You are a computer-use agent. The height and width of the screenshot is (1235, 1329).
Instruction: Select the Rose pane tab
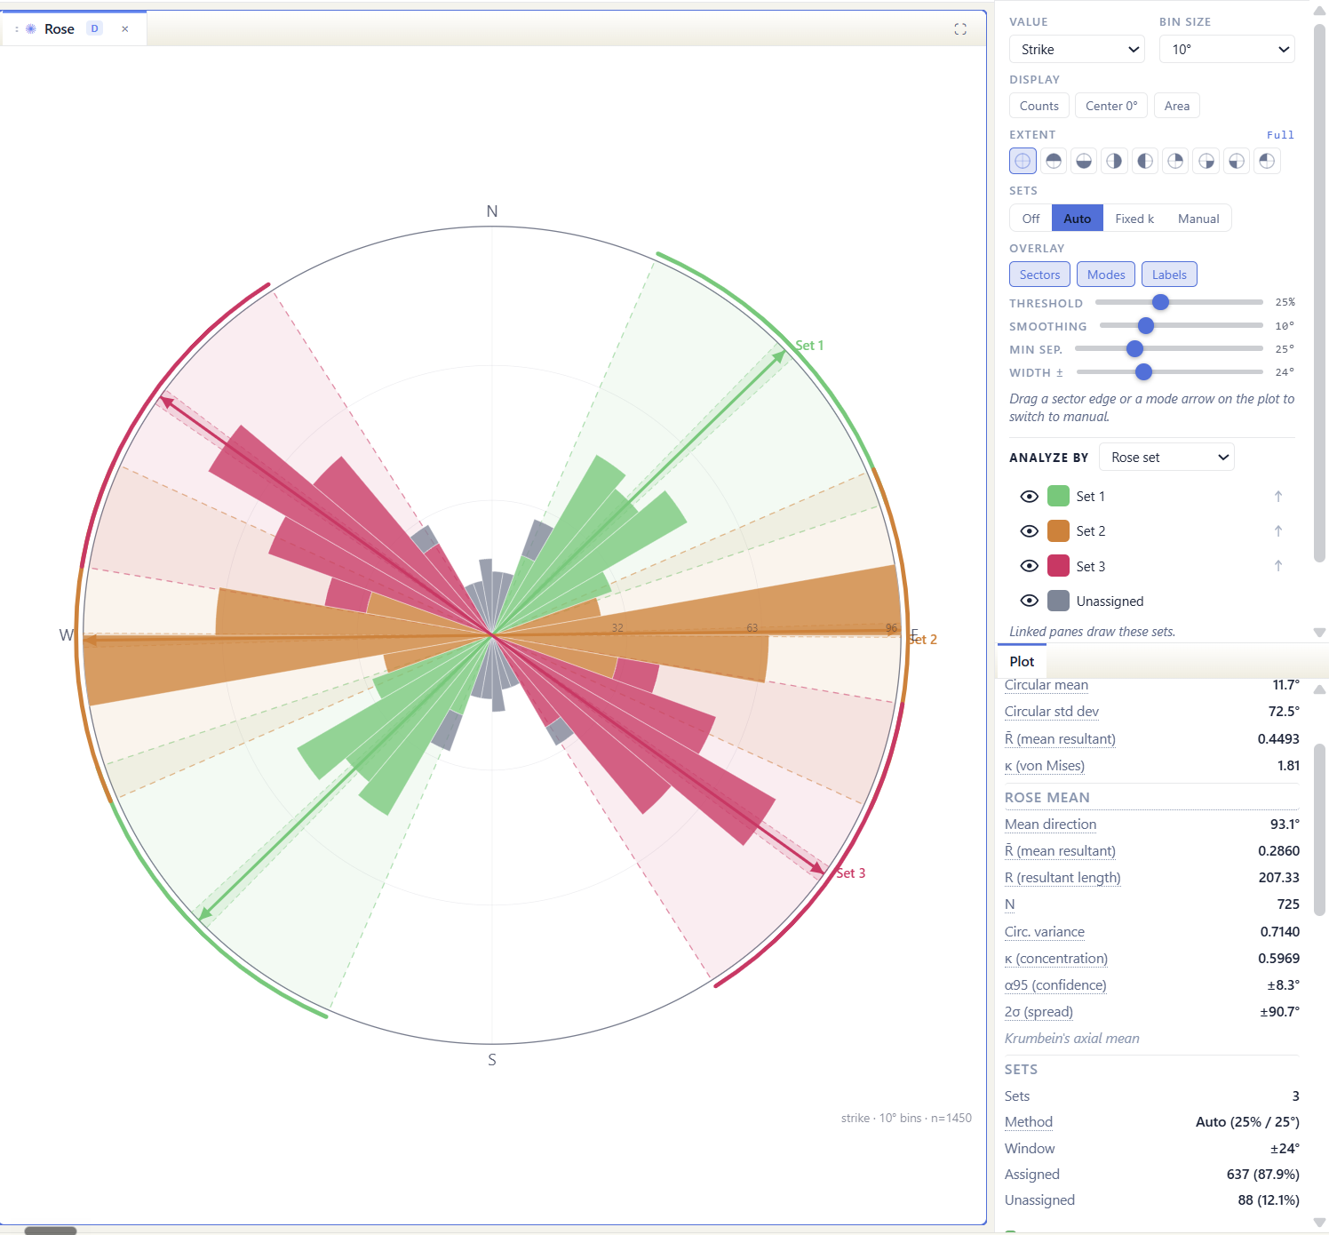[74, 28]
